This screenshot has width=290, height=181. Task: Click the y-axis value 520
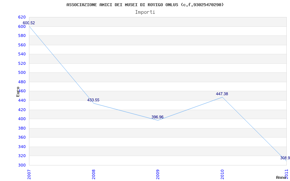point(22,64)
